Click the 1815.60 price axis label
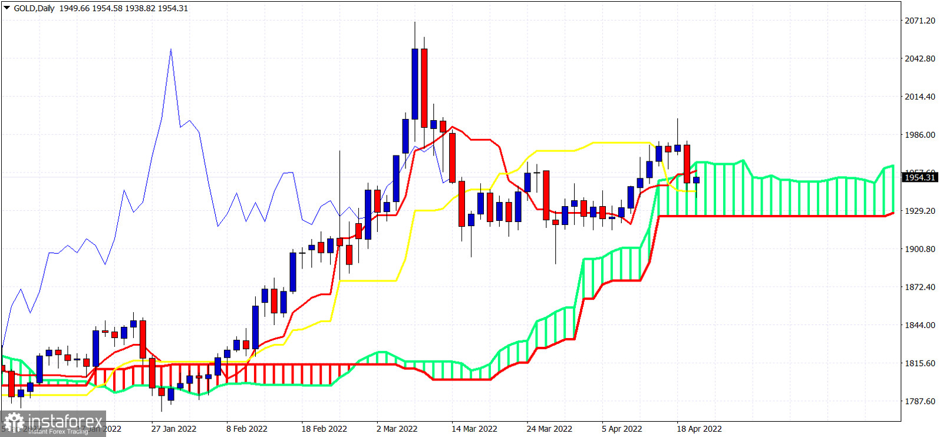This screenshot has width=943, height=437. click(920, 363)
